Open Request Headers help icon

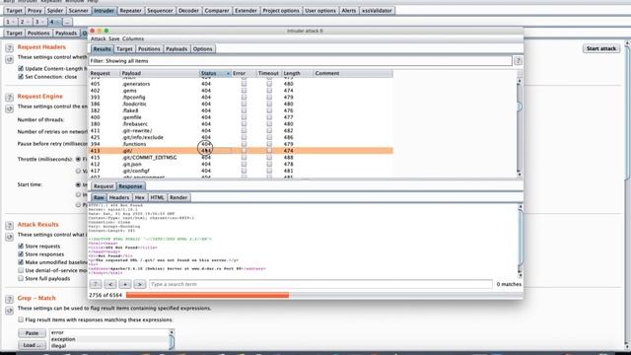9,48
